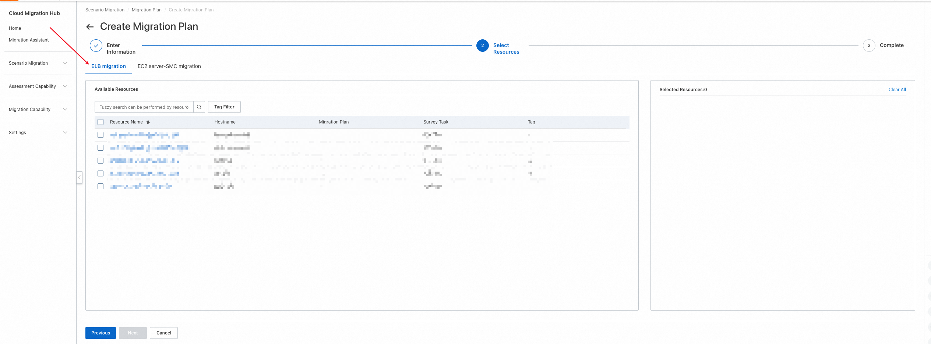The height and width of the screenshot is (344, 931).
Task: Open Migration Assistant in the sidebar
Action: tap(29, 40)
